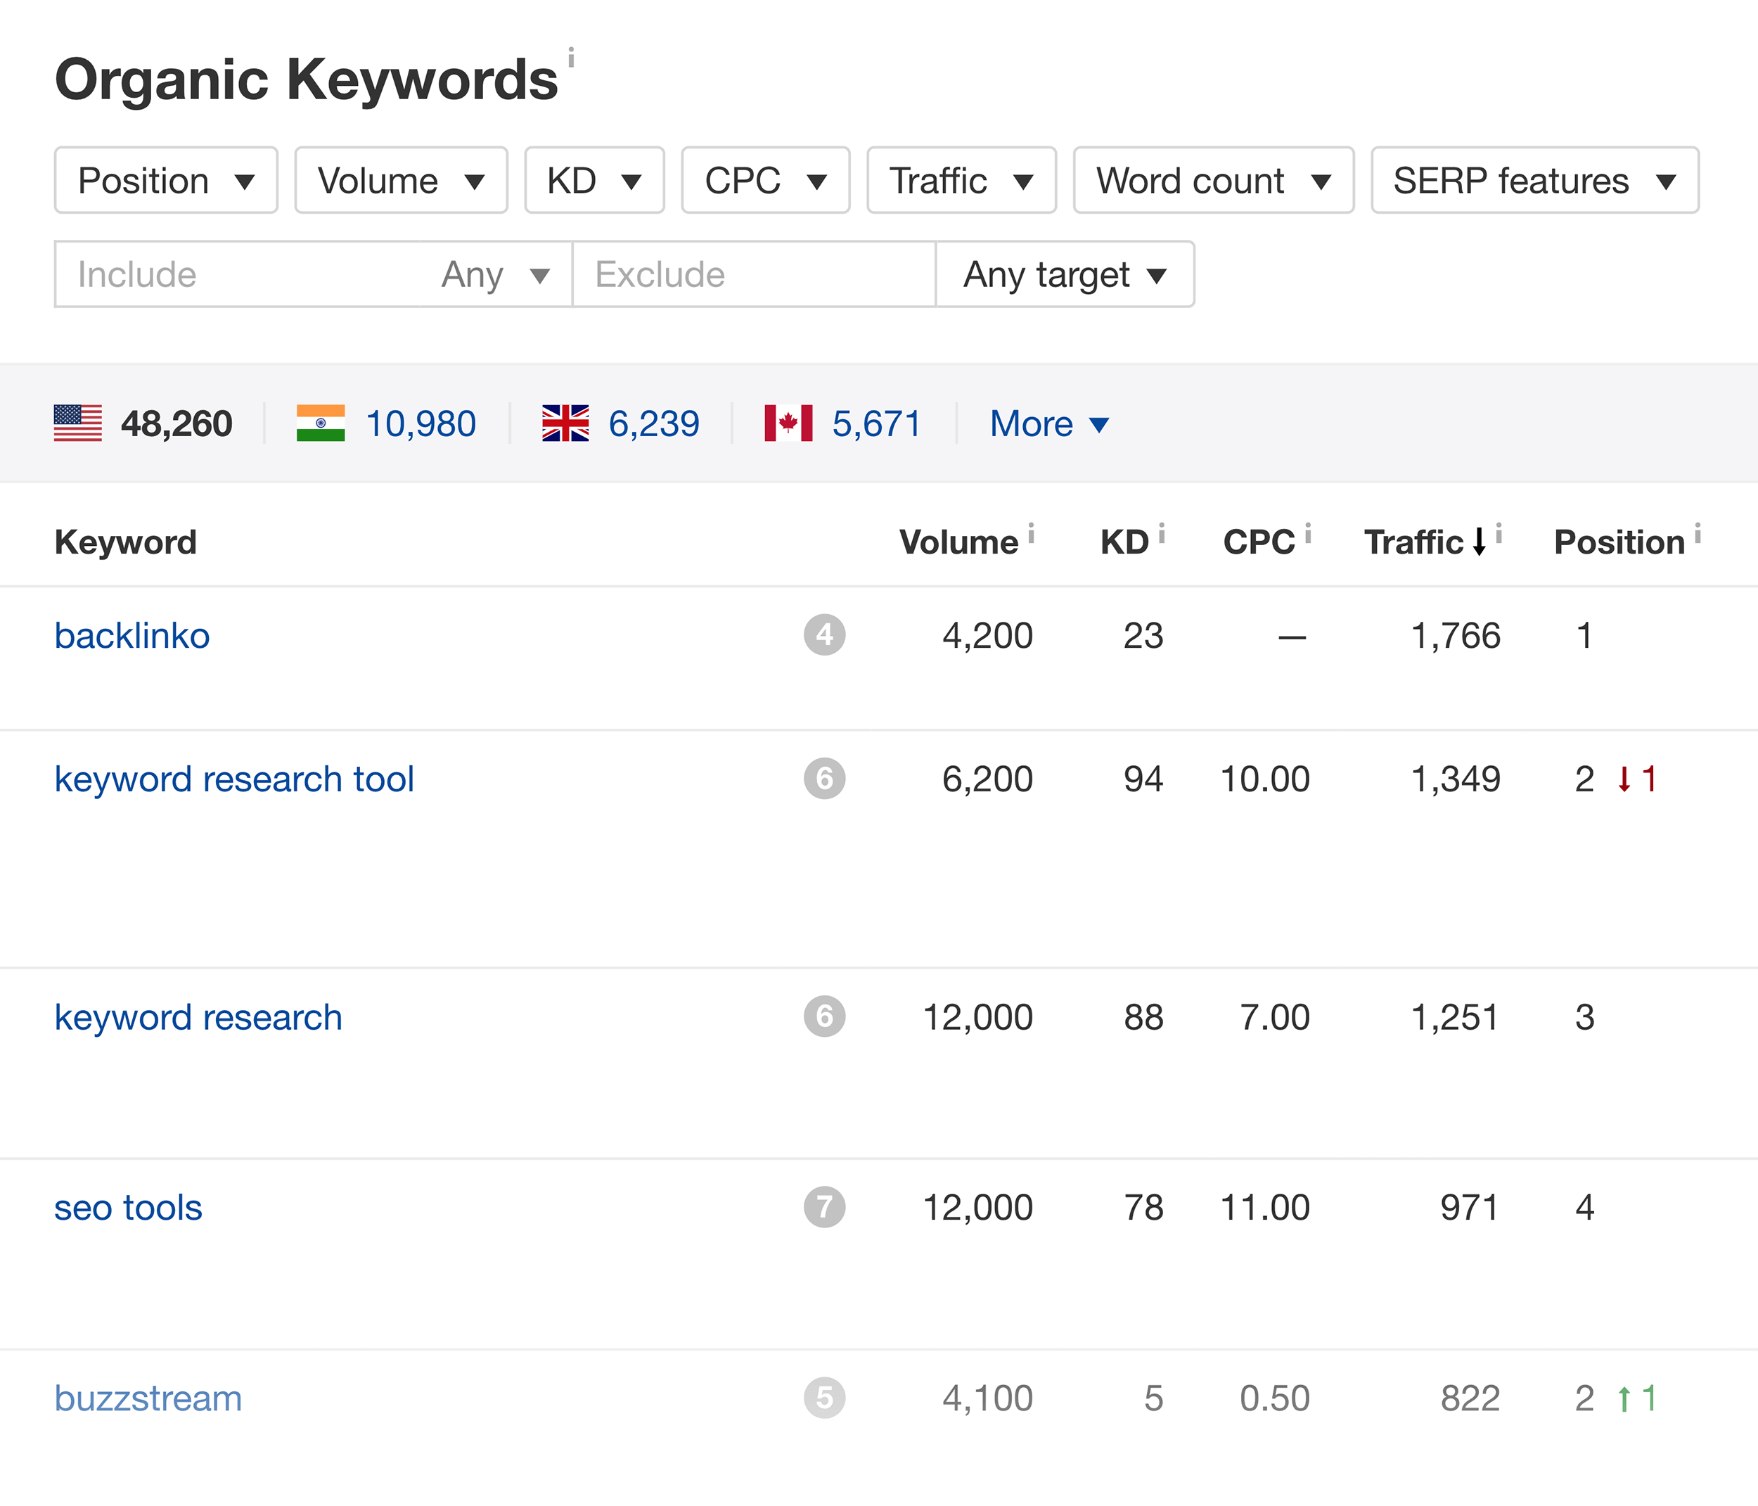Sort table by Traffic column header
1758x1506 pixels.
tap(1413, 542)
